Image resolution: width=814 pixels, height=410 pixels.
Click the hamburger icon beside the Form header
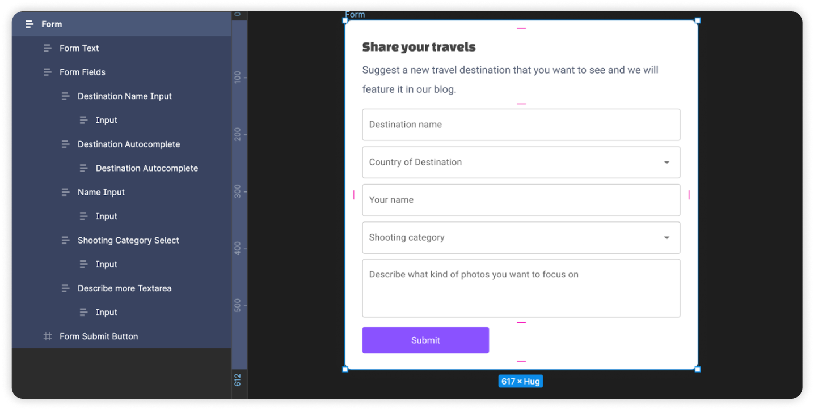coord(30,24)
